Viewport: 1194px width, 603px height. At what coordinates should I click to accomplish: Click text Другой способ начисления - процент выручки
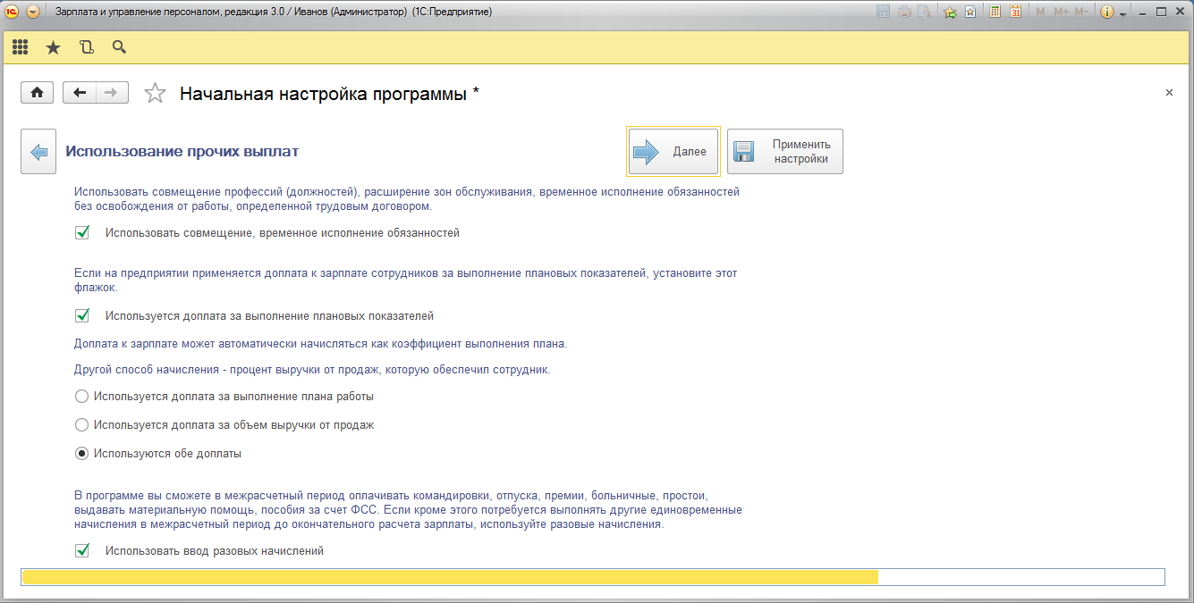[x=312, y=370]
